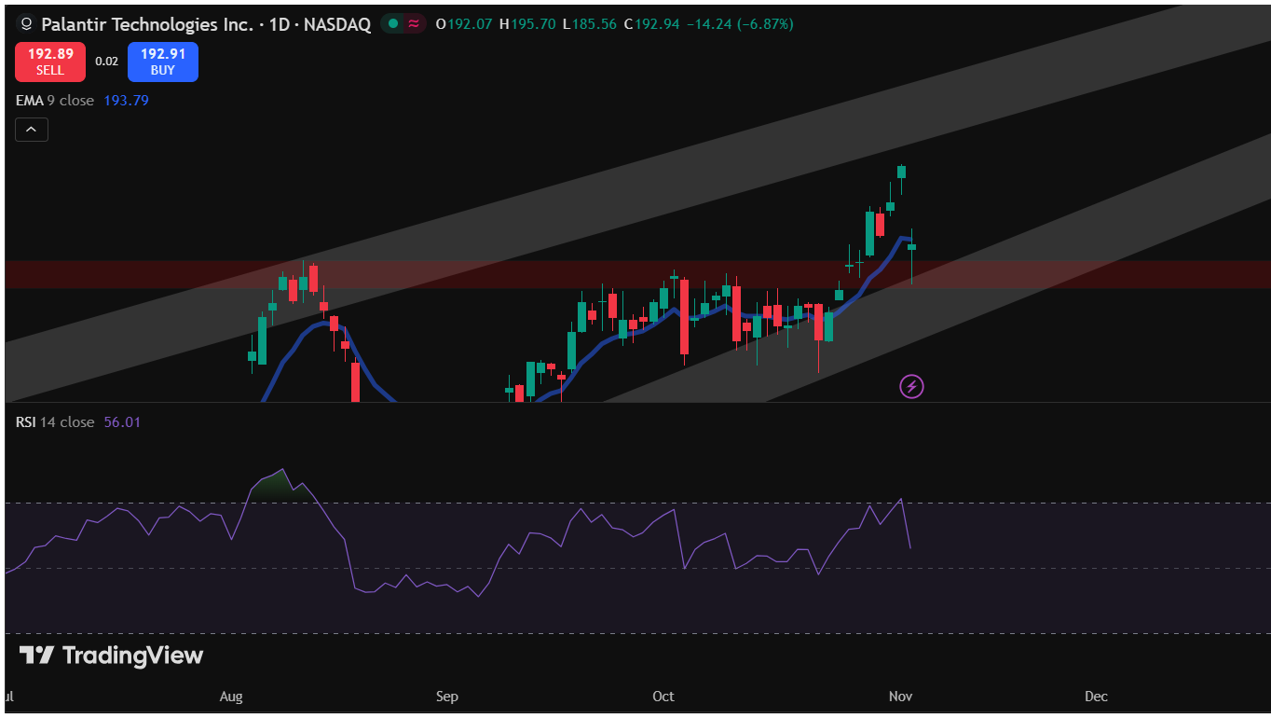This screenshot has width=1271, height=718.
Task: Click the Nov label on time axis
Action: click(900, 697)
